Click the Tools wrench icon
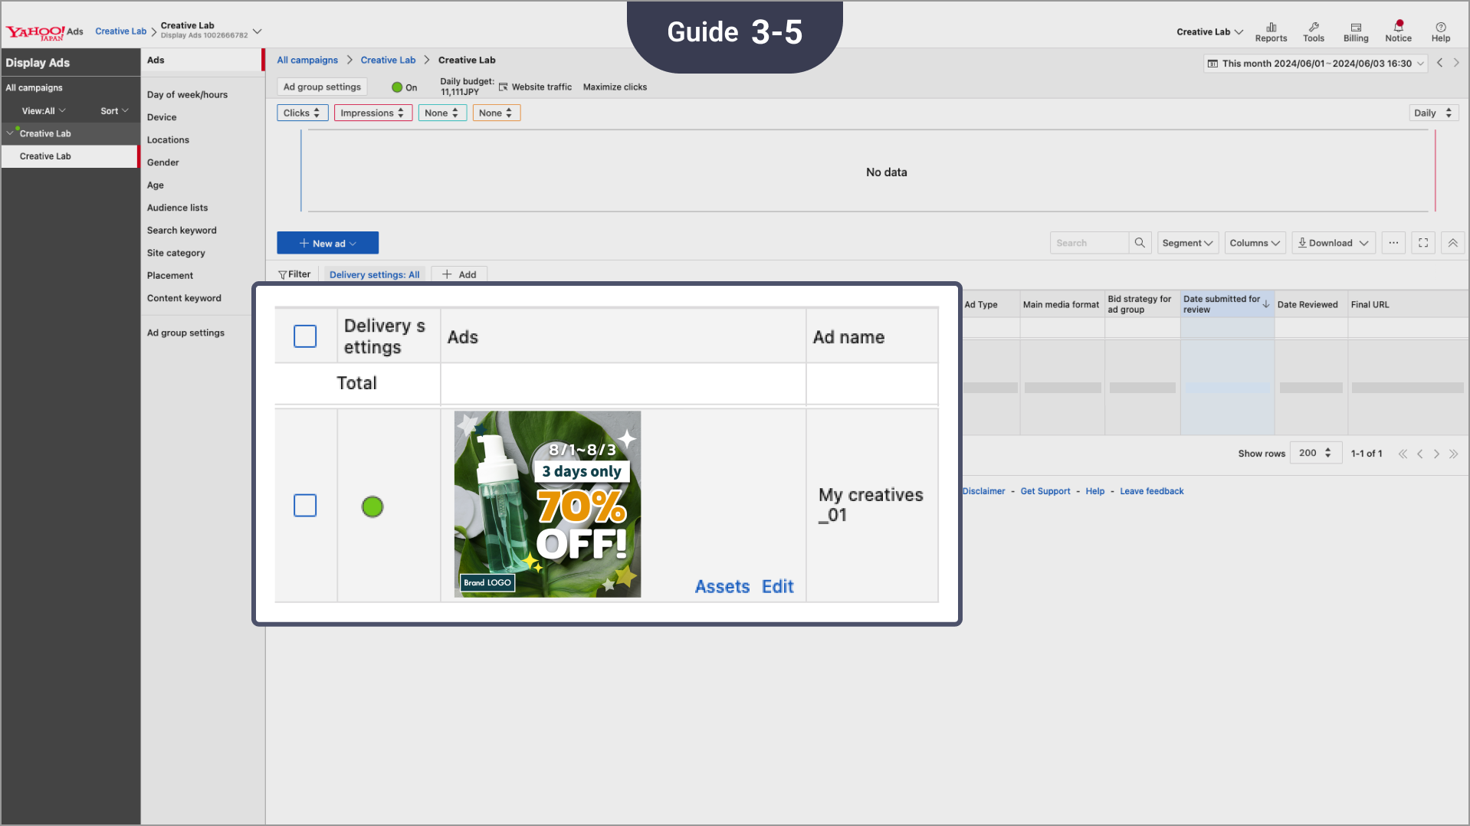The width and height of the screenshot is (1470, 826). (x=1313, y=31)
